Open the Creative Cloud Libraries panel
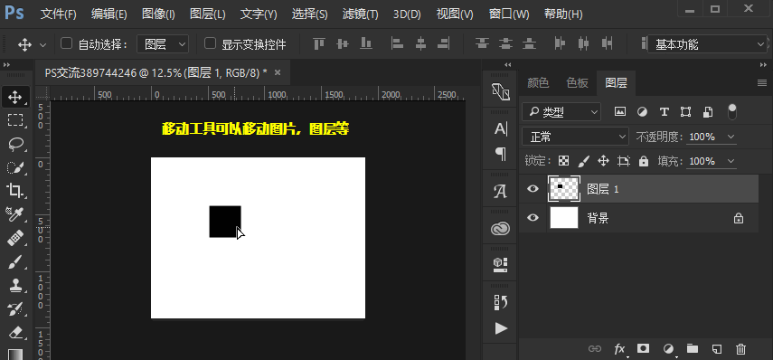This screenshot has height=360, width=773. [x=501, y=228]
